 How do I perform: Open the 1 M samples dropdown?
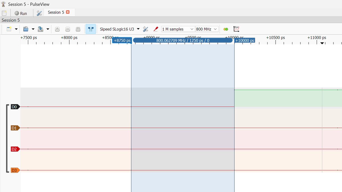pos(178,29)
